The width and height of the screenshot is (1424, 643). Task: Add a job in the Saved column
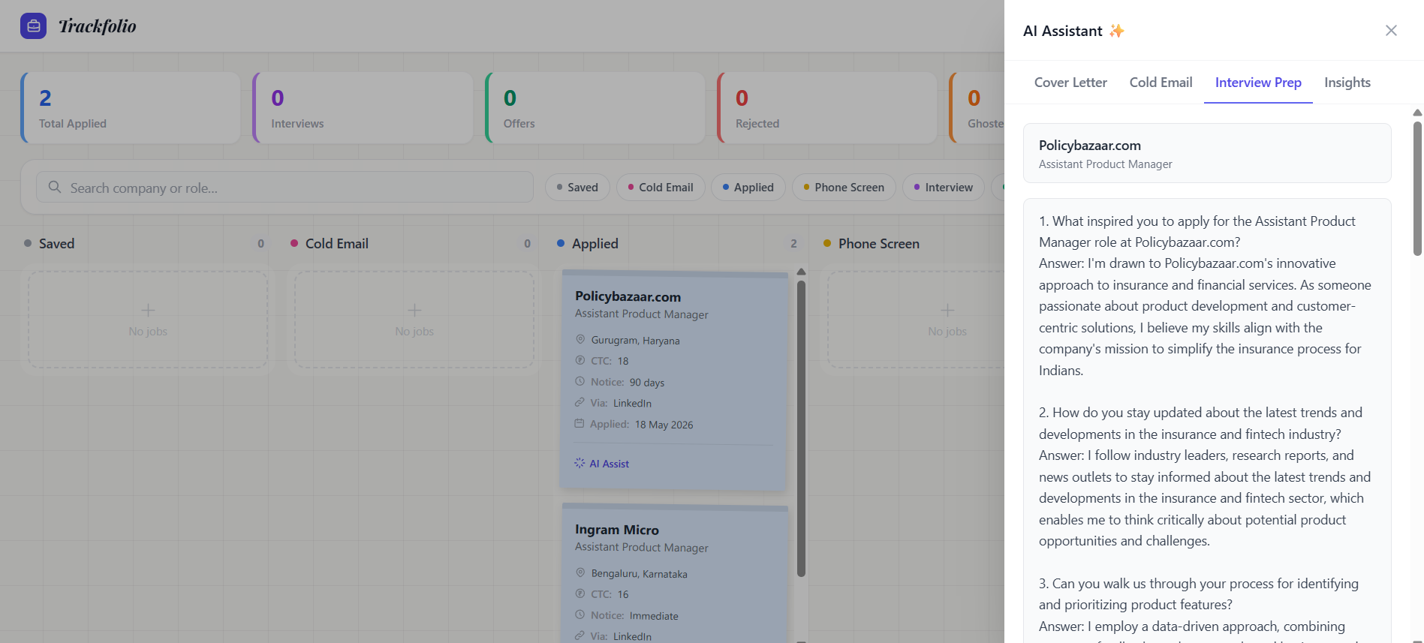click(x=148, y=320)
